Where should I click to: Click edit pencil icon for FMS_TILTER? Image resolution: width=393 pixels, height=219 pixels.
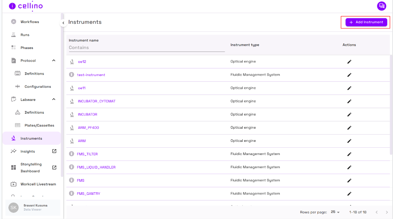coord(349,154)
